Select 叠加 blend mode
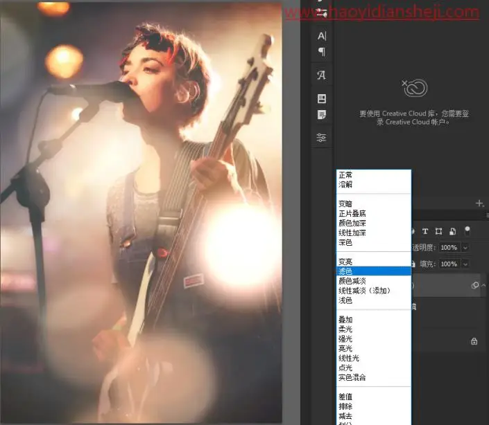The width and height of the screenshot is (489, 425). click(x=374, y=320)
